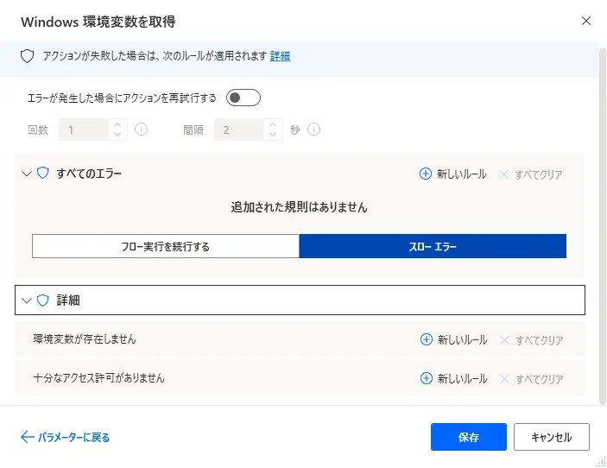Image resolution: width=607 pixels, height=468 pixels.
Task: Open the 詳細 link in banner
Action: tap(280, 56)
